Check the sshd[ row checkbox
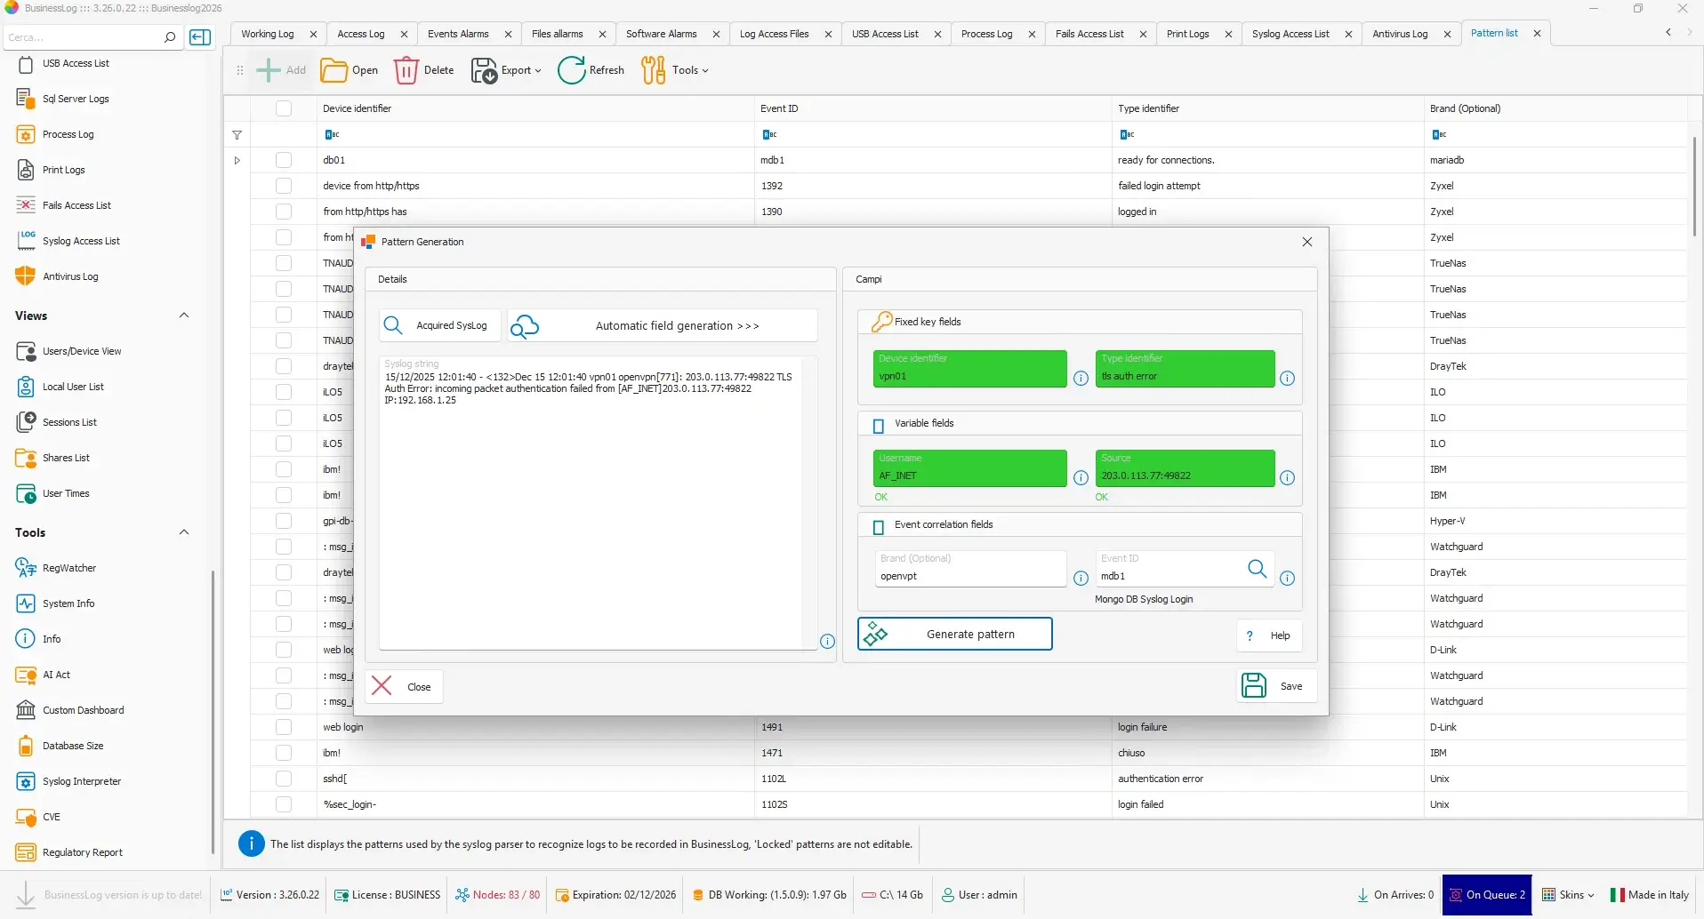The height and width of the screenshot is (919, 1704). tap(284, 779)
